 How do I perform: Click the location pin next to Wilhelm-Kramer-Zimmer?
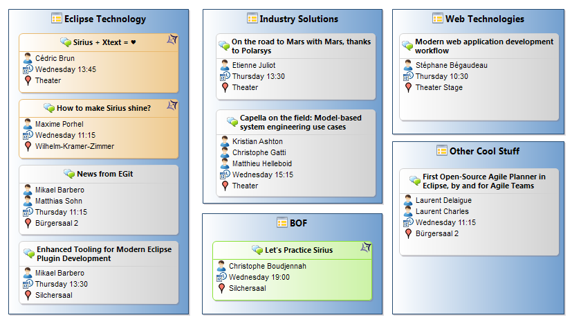coord(28,146)
